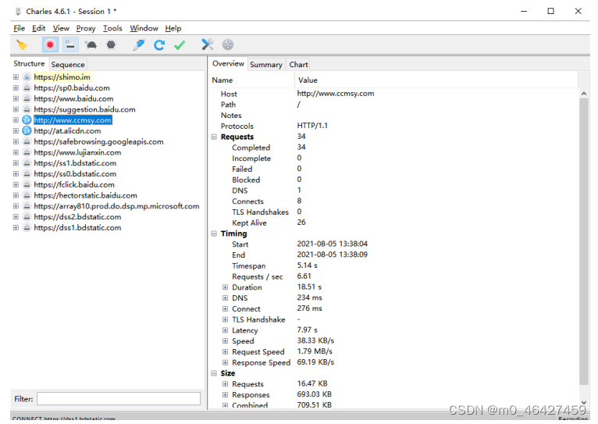Click the lock icon beside shimo.im
The height and width of the screenshot is (424, 598).
coord(27,77)
